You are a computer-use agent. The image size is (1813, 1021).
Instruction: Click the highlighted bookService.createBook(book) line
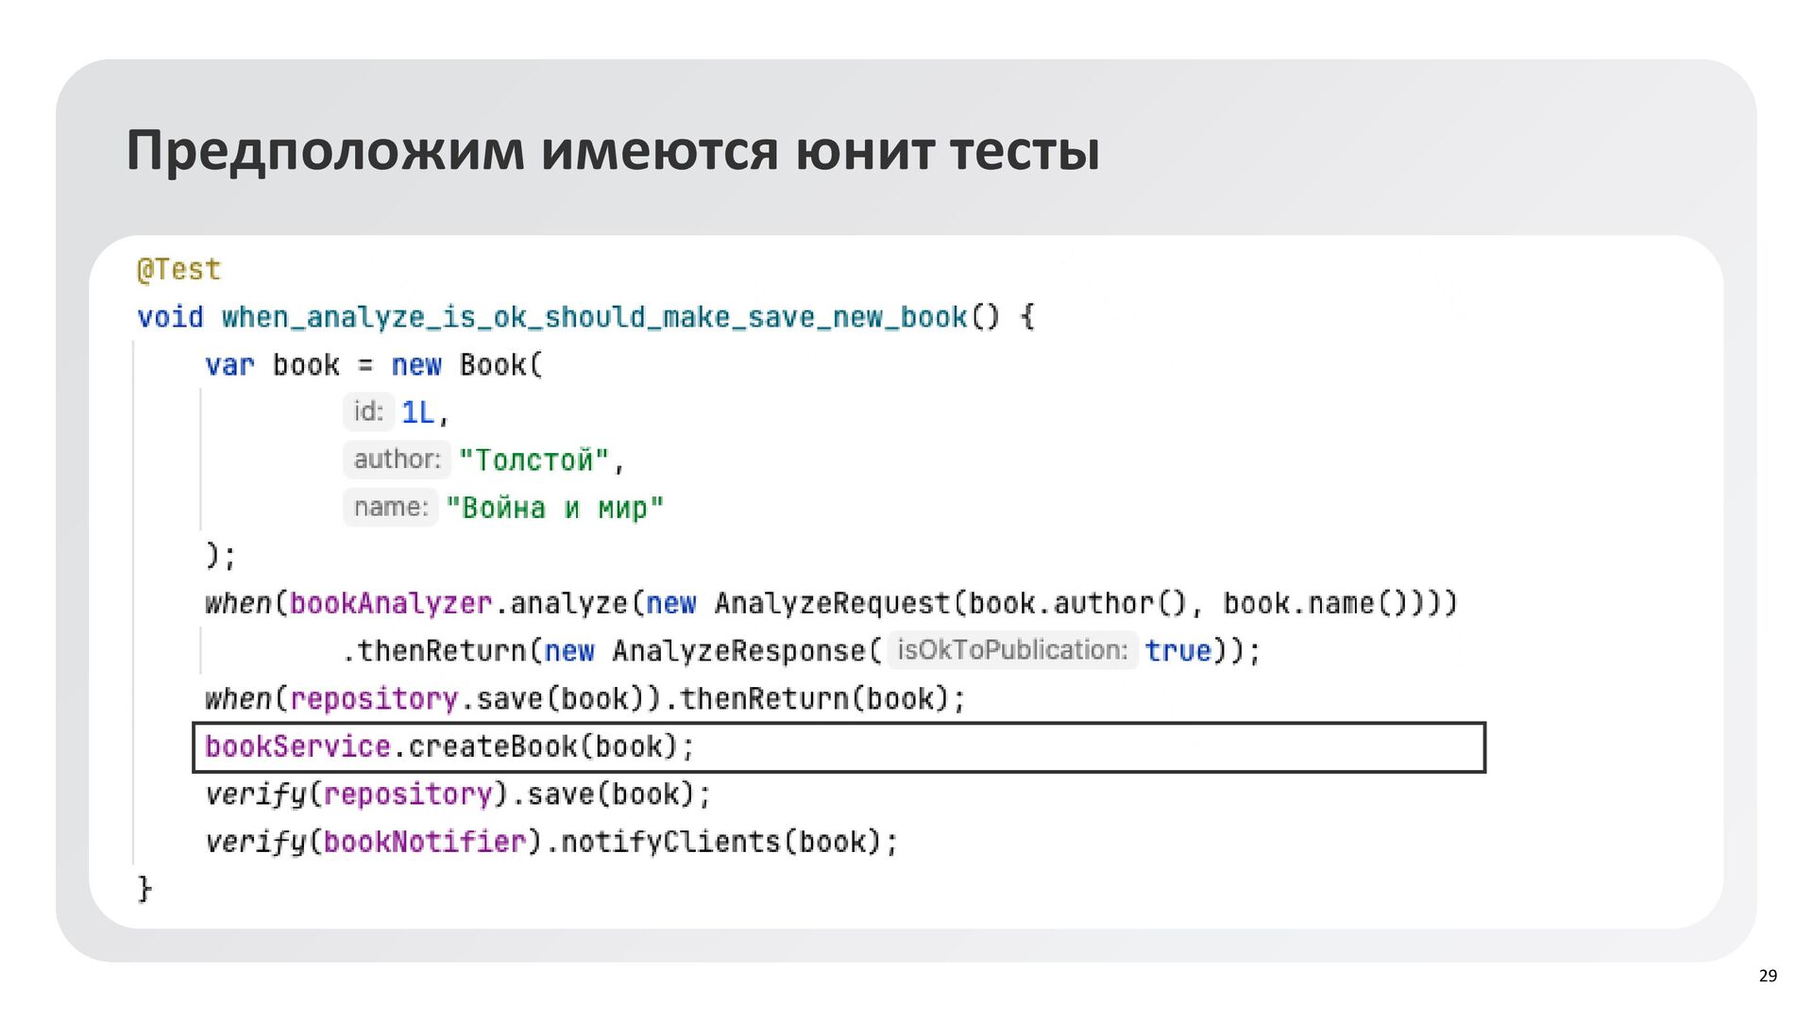point(449,747)
